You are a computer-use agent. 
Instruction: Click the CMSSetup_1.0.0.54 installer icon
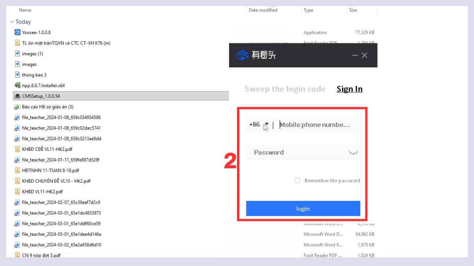click(x=17, y=96)
